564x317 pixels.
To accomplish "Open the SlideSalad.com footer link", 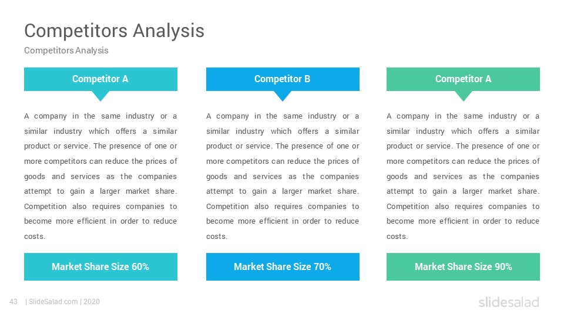I will point(53,302).
